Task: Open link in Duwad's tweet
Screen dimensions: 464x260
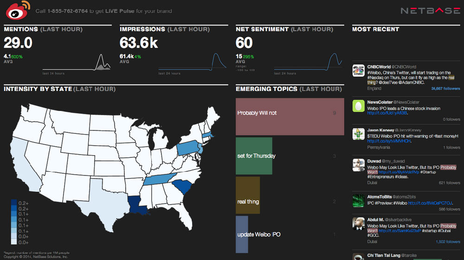Action: [x=399, y=172]
